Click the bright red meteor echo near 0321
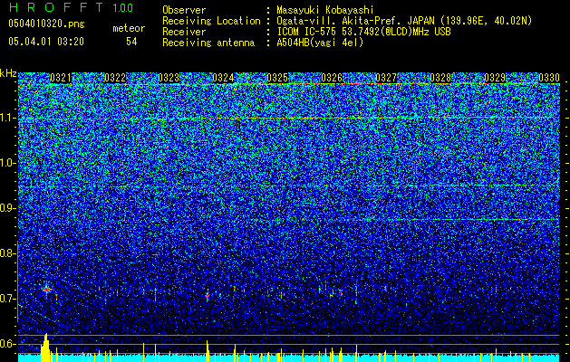Screen dimensions: 570x362 [x=46, y=290]
